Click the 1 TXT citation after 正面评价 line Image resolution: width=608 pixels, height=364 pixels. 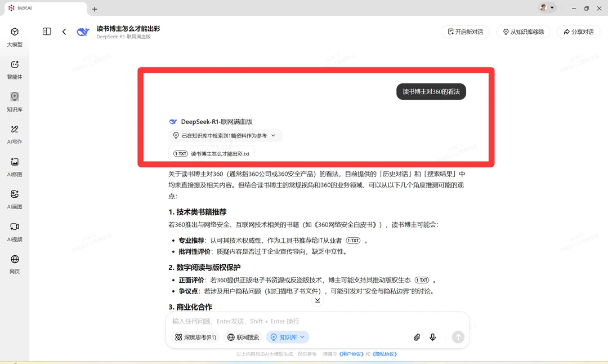pos(422,280)
